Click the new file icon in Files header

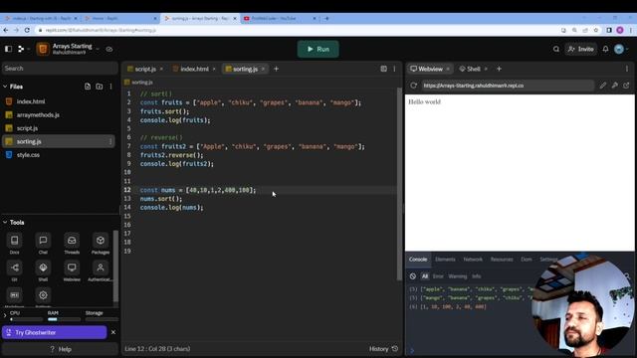(88, 87)
